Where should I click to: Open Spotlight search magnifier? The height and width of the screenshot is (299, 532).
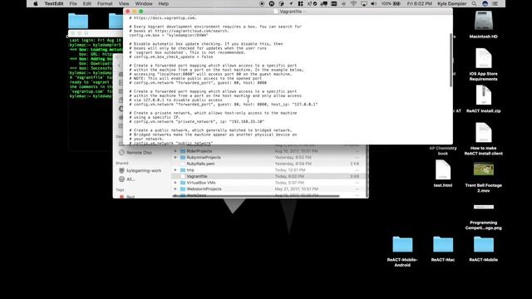(x=474, y=3)
